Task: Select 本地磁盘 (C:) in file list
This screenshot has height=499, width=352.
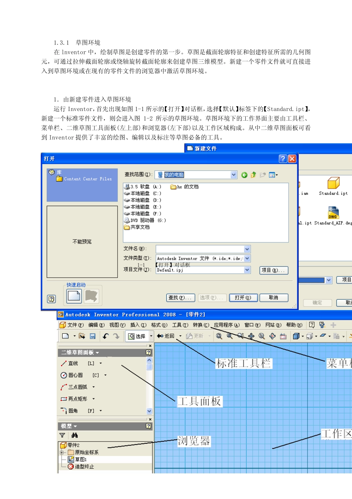Action: (x=143, y=193)
